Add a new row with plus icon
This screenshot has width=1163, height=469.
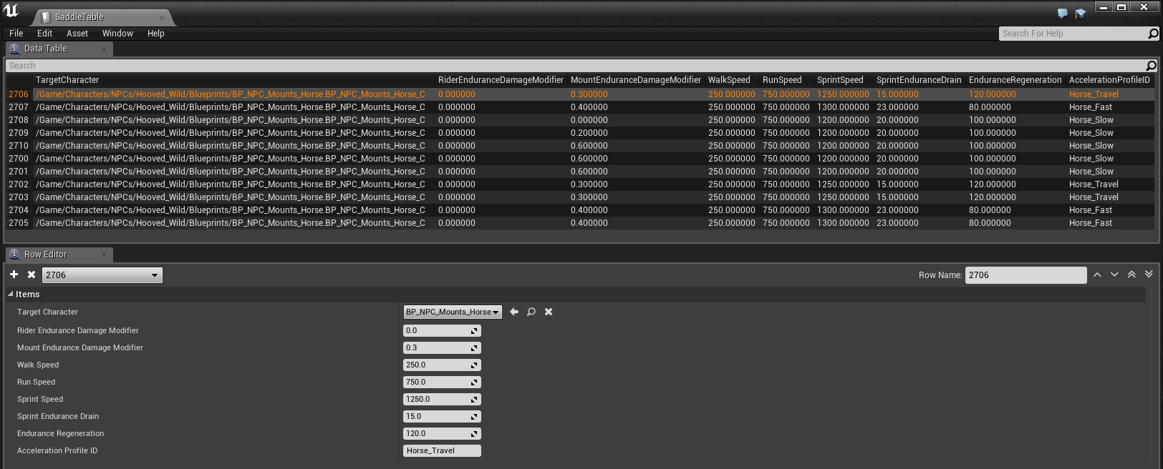tap(14, 275)
